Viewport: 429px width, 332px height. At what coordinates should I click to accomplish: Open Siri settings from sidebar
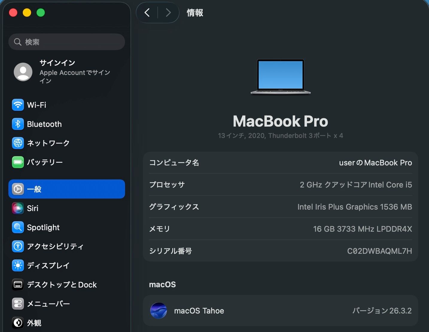pos(67,208)
